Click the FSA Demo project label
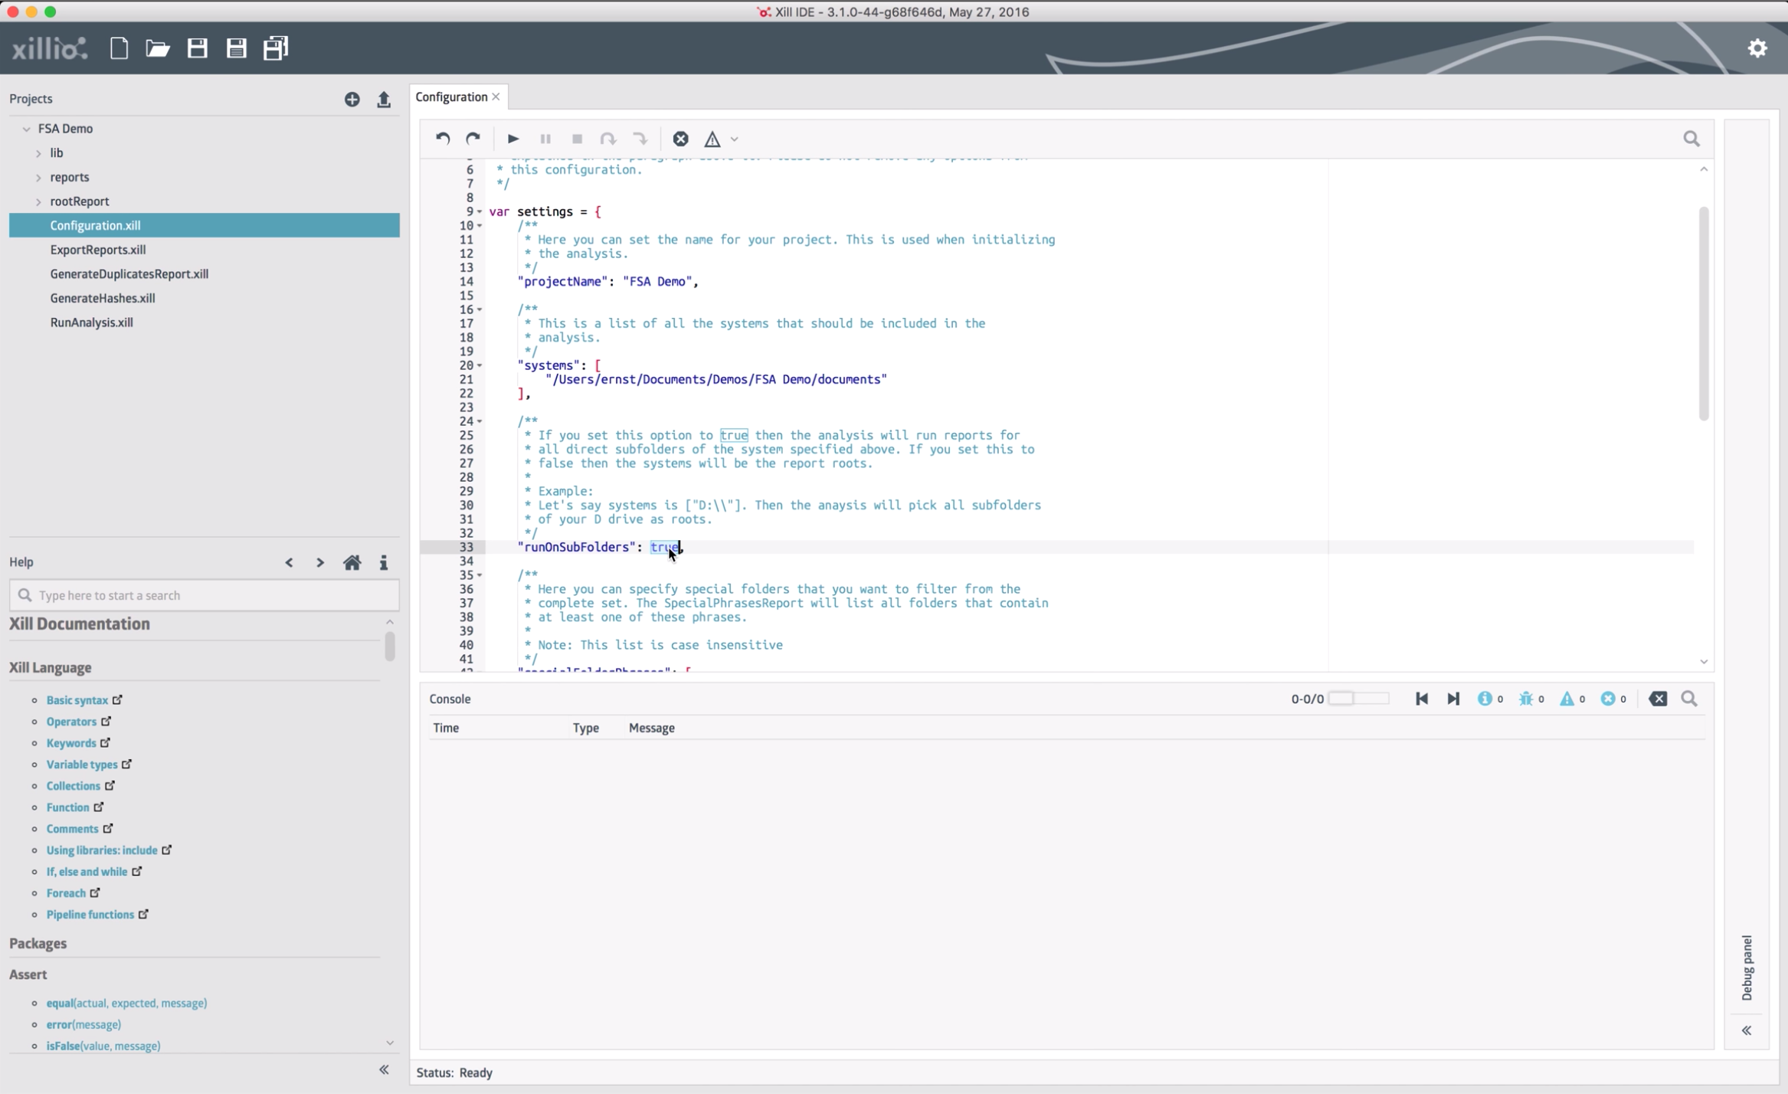 pyautogui.click(x=65, y=128)
